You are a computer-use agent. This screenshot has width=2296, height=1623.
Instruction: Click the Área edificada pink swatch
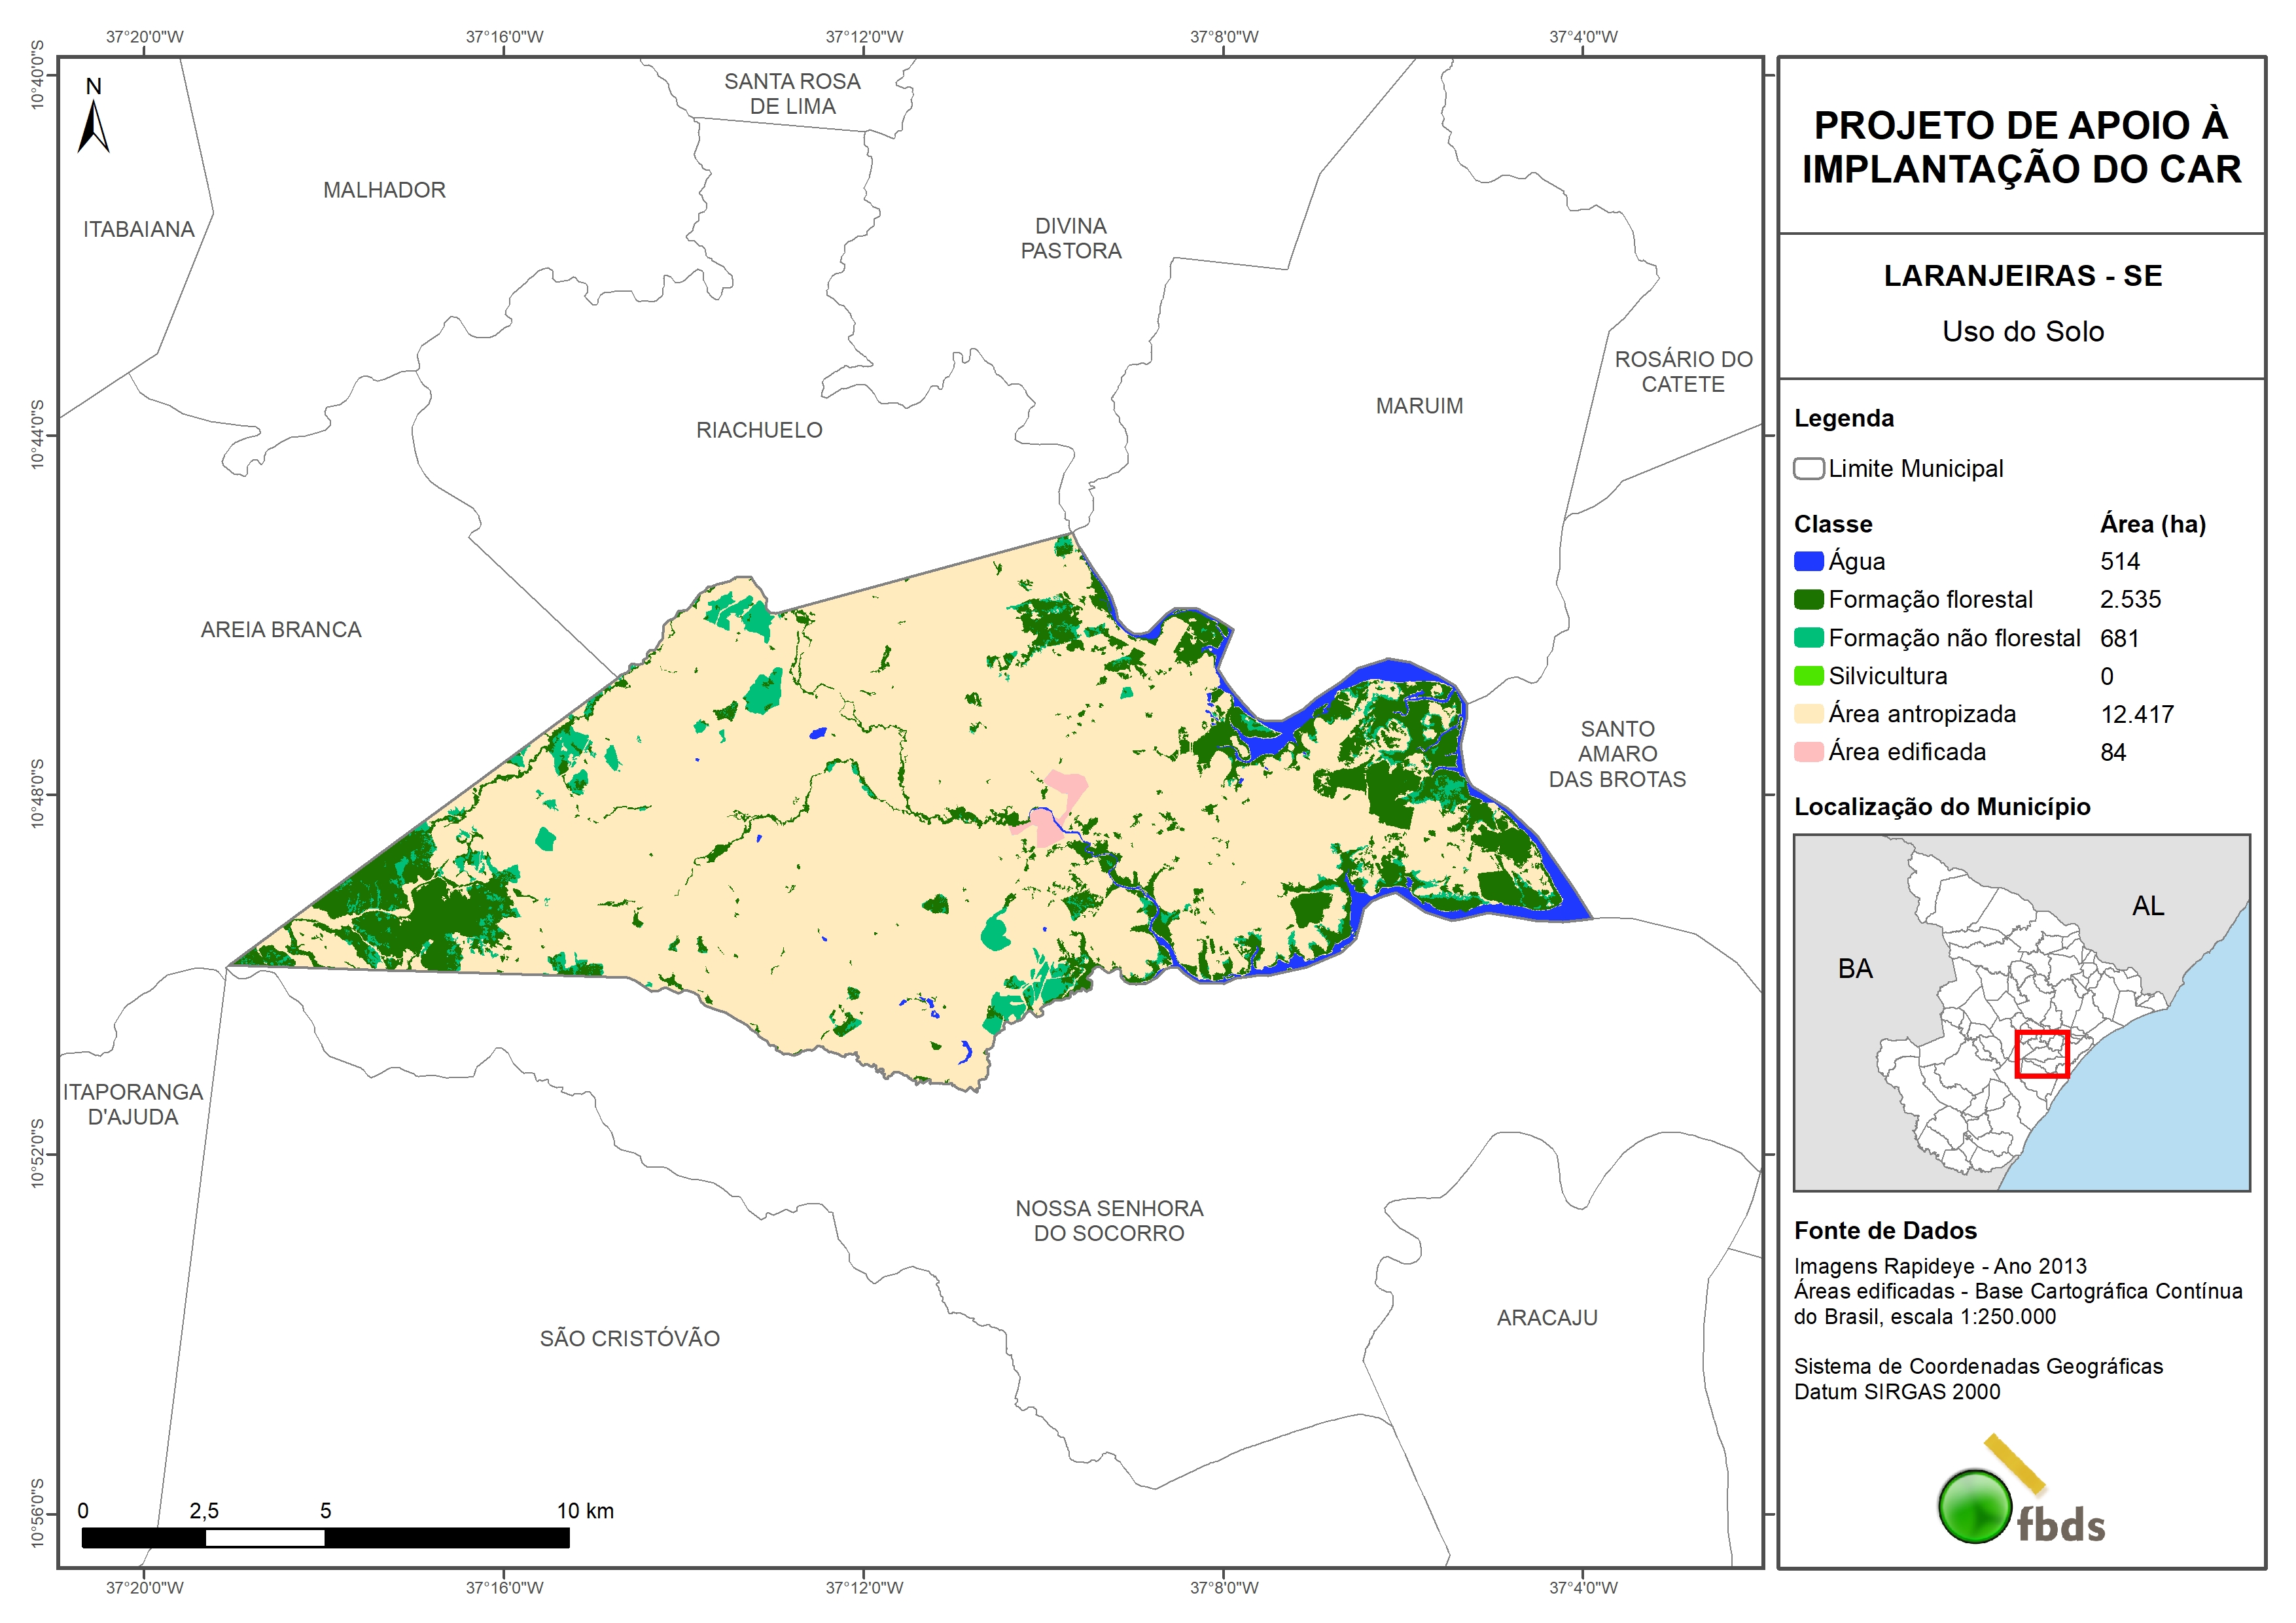pos(1808,752)
